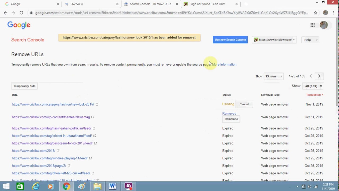Cancel the pending removal request
Viewport: 339px width, 191px height.
[x=244, y=104]
